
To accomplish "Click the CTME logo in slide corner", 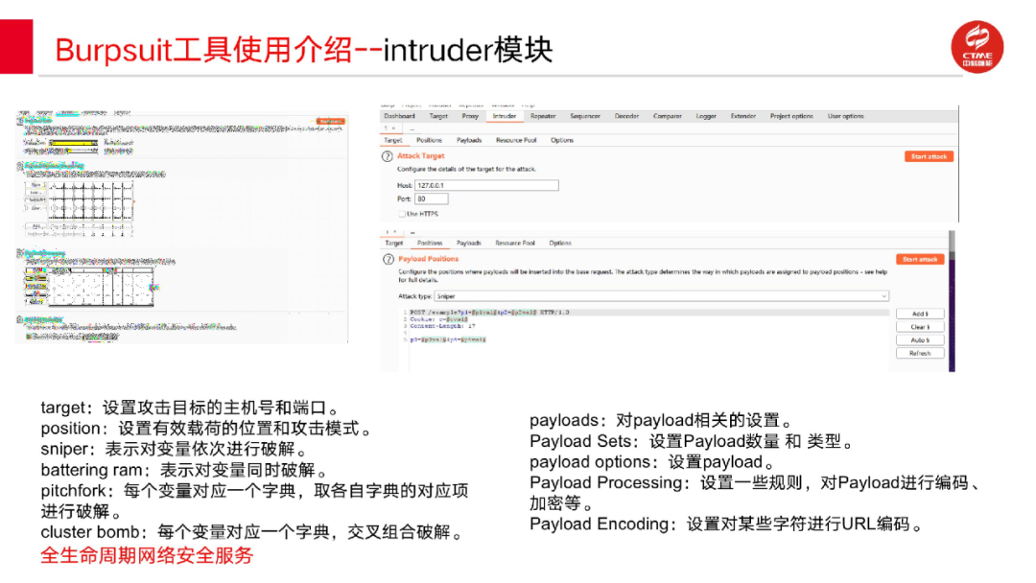I will [x=977, y=47].
